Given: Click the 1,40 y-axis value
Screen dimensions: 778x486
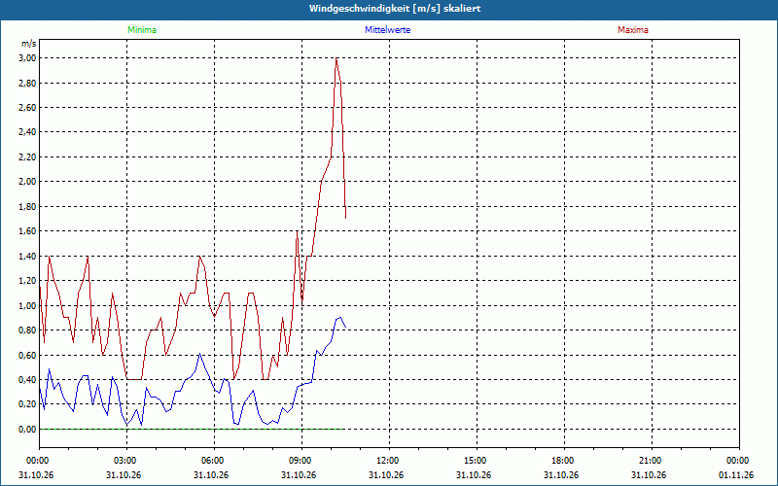Looking at the screenshot, I should pyautogui.click(x=28, y=256).
